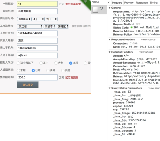Click the _fm.a._0.reg 2004-4-2 parameter
The height and width of the screenshot is (141, 160).
click(x=128, y=99)
